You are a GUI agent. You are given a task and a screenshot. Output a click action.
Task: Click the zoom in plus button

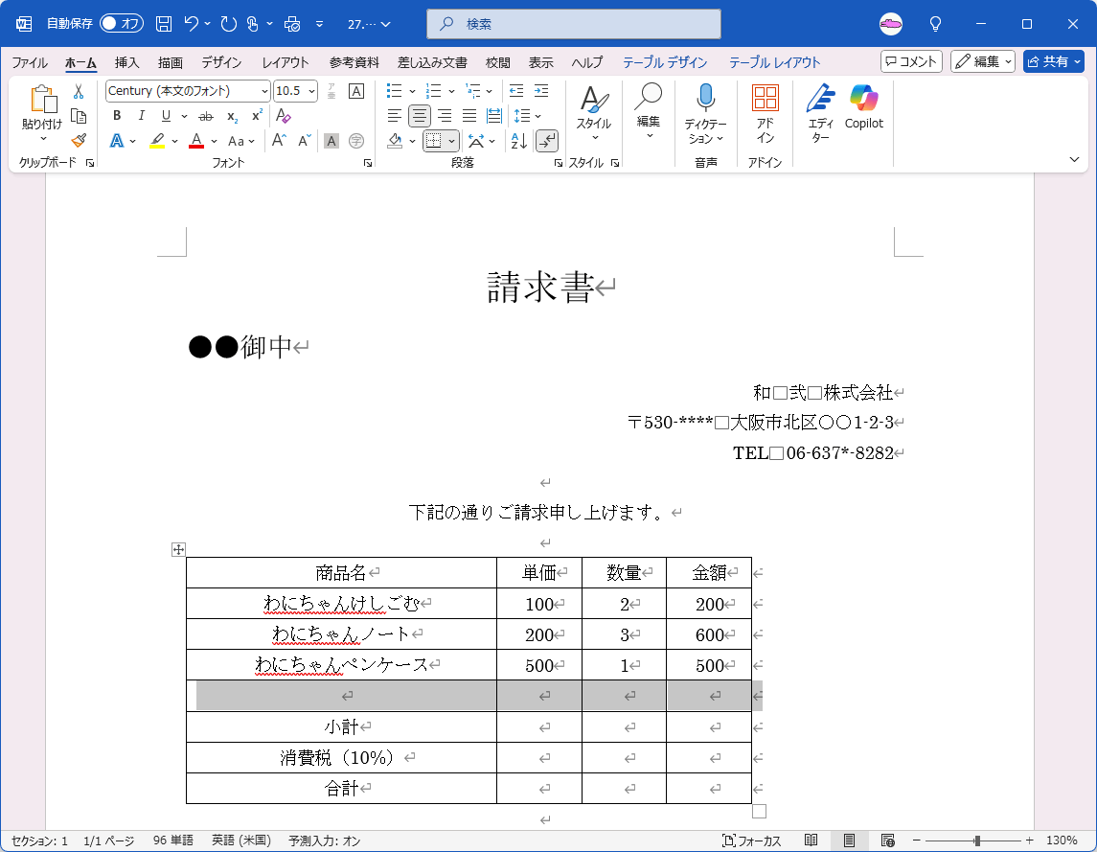pos(1029,840)
